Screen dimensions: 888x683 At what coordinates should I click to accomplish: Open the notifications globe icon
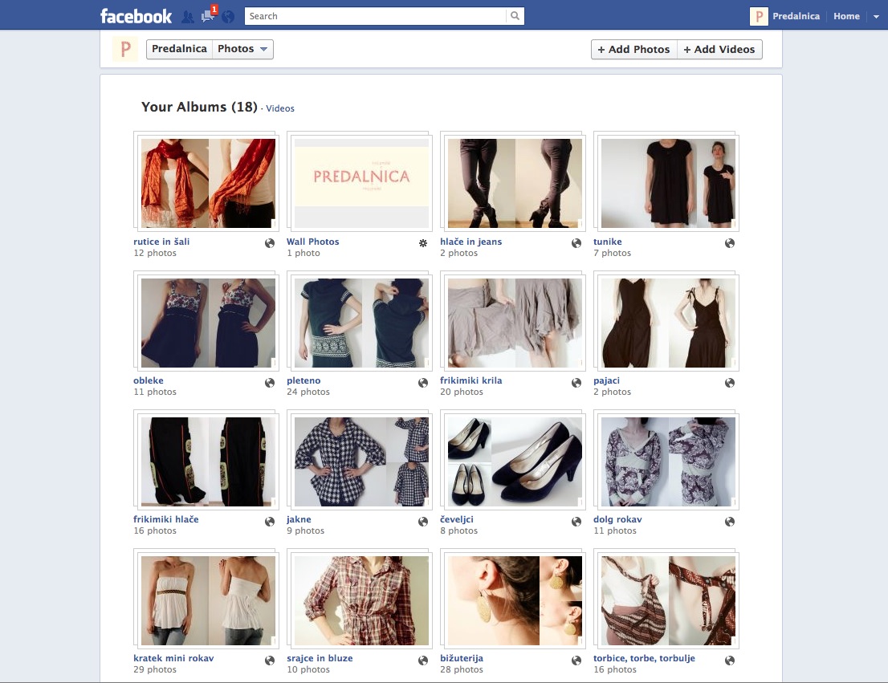[x=228, y=16]
